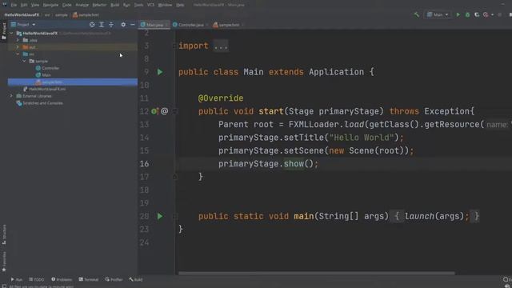
Task: Open the Navigate menu
Action: pos(50,5)
